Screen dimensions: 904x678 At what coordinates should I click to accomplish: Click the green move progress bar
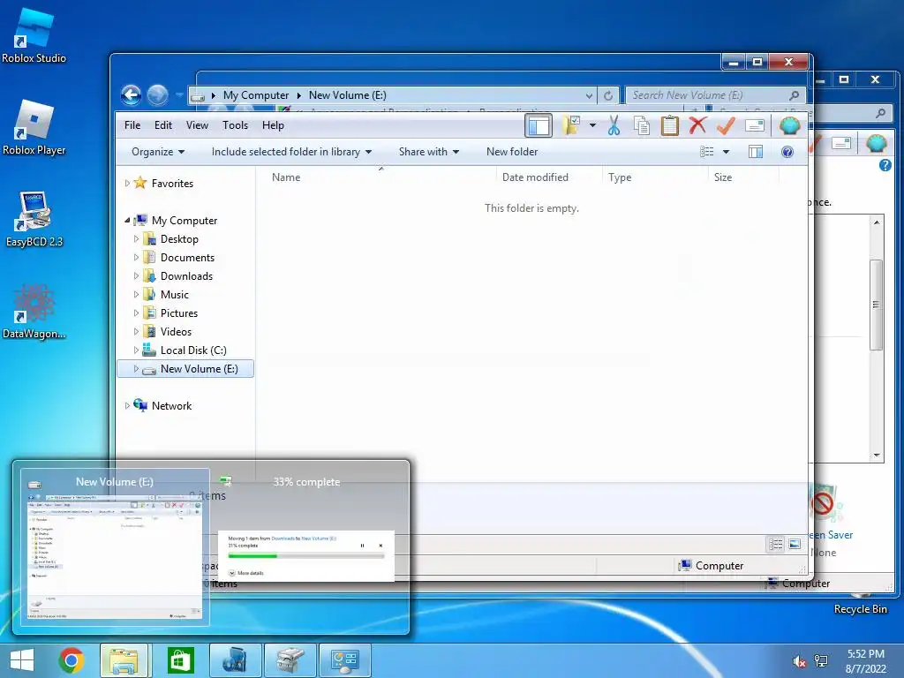[306, 556]
